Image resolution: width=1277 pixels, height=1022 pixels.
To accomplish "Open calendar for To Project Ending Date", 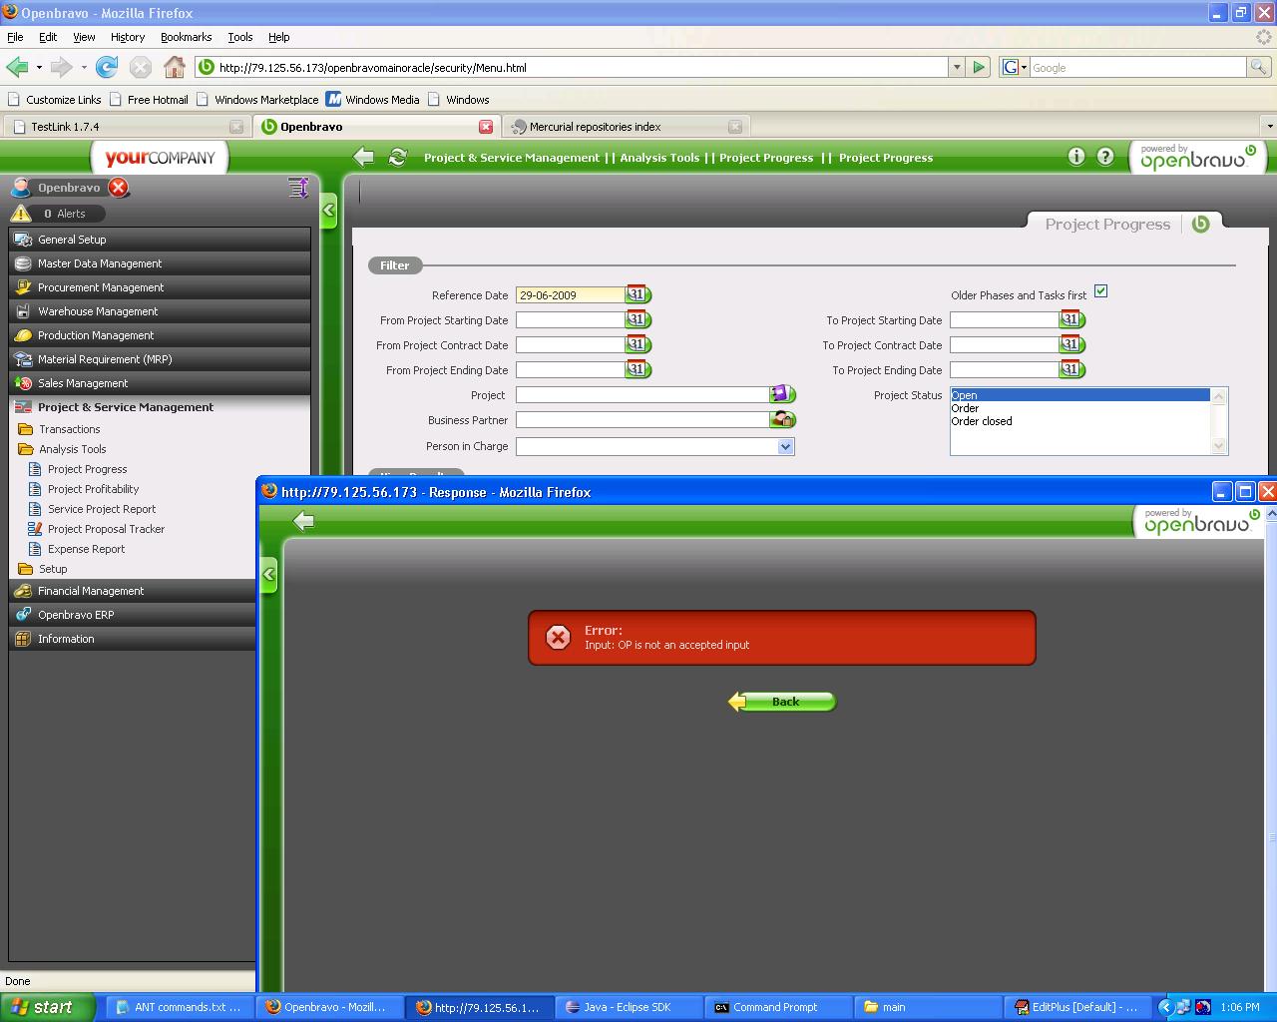I will (x=1071, y=369).
